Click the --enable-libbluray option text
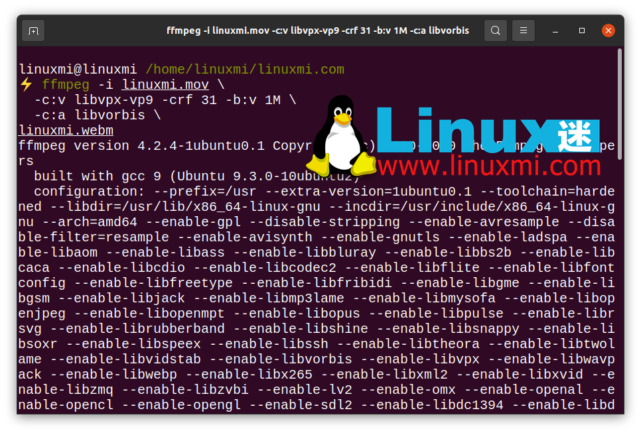641x433 pixels. [x=305, y=253]
